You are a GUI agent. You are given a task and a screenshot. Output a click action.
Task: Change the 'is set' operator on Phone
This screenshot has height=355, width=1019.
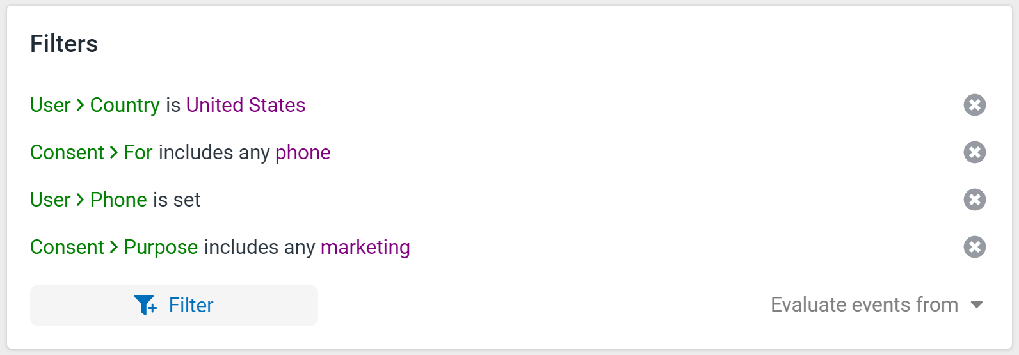click(x=177, y=200)
